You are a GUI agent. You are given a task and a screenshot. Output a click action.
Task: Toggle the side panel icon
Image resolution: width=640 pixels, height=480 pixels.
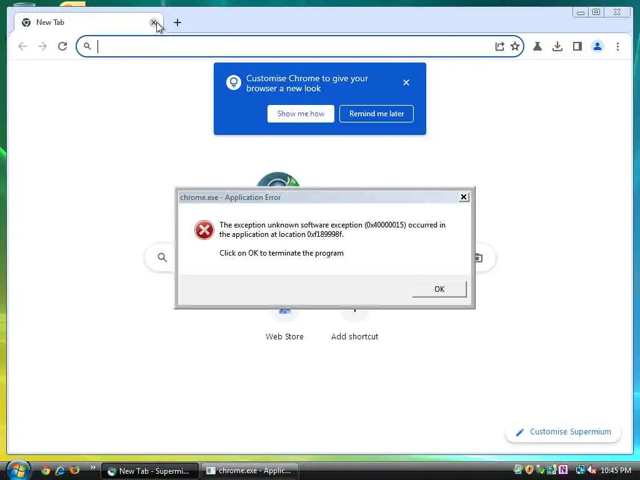577,46
